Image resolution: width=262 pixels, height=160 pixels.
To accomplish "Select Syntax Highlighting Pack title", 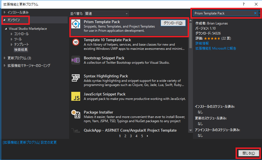I will point(106,76).
